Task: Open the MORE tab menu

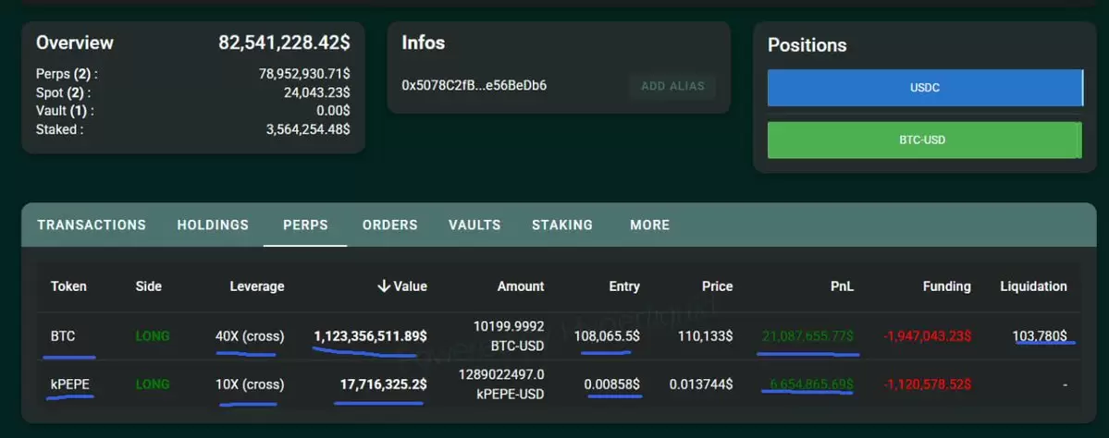Action: tap(650, 225)
